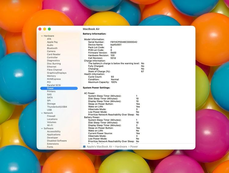
Task: Click the Cycle Count value 93
Action: click(x=112, y=77)
